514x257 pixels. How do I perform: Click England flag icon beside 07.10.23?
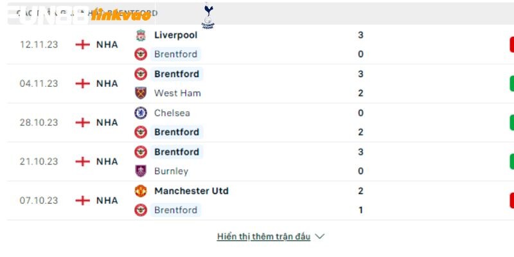(83, 200)
